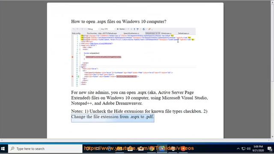
Task: Open the volume control tray icon
Action: 249,149
